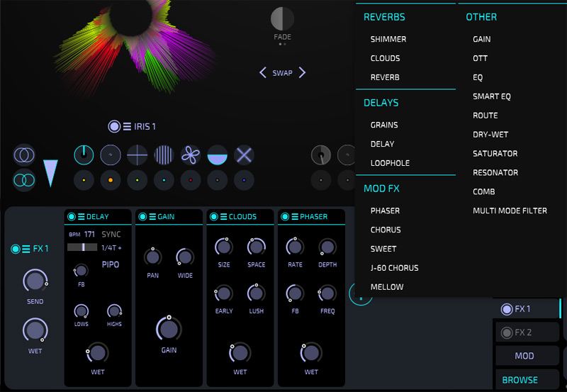This screenshot has width=567, height=392.
Task: Click the Mod button
Action: click(x=524, y=356)
